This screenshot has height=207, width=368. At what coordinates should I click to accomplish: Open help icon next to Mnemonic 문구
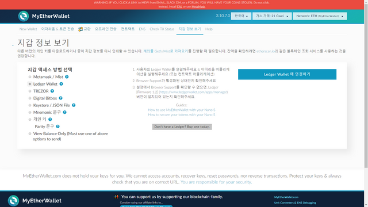64,112
